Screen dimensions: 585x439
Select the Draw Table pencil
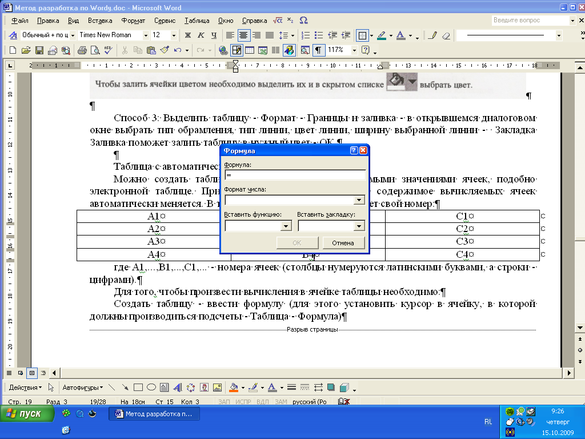coord(433,35)
